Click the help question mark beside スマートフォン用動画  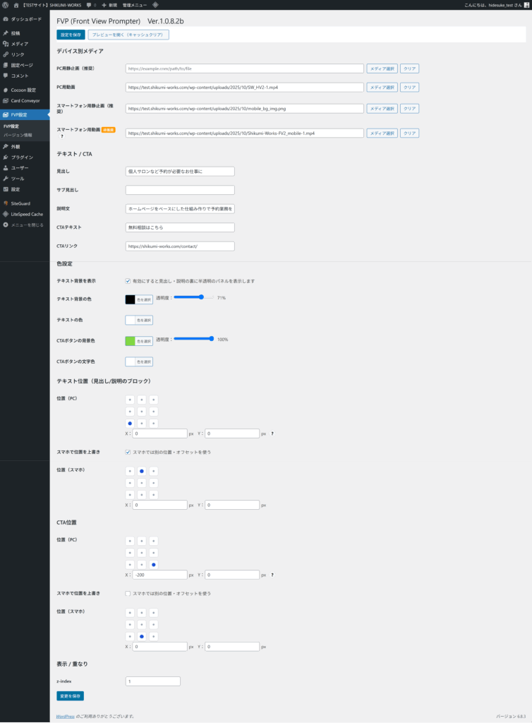click(x=62, y=136)
